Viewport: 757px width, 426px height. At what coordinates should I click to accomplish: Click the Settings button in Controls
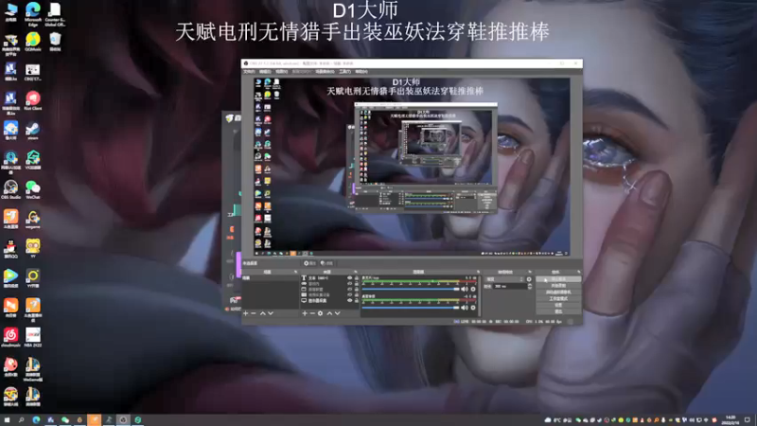[558, 305]
